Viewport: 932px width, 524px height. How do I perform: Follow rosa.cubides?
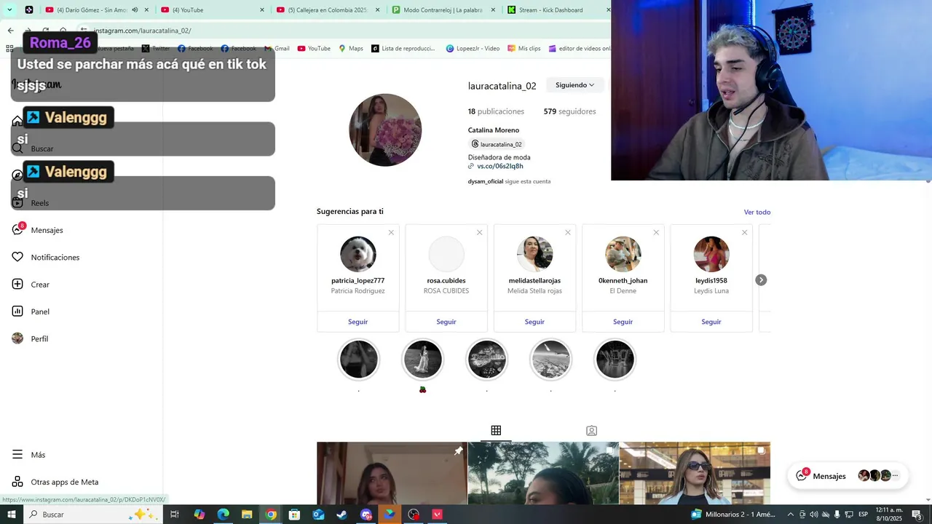[x=446, y=322]
